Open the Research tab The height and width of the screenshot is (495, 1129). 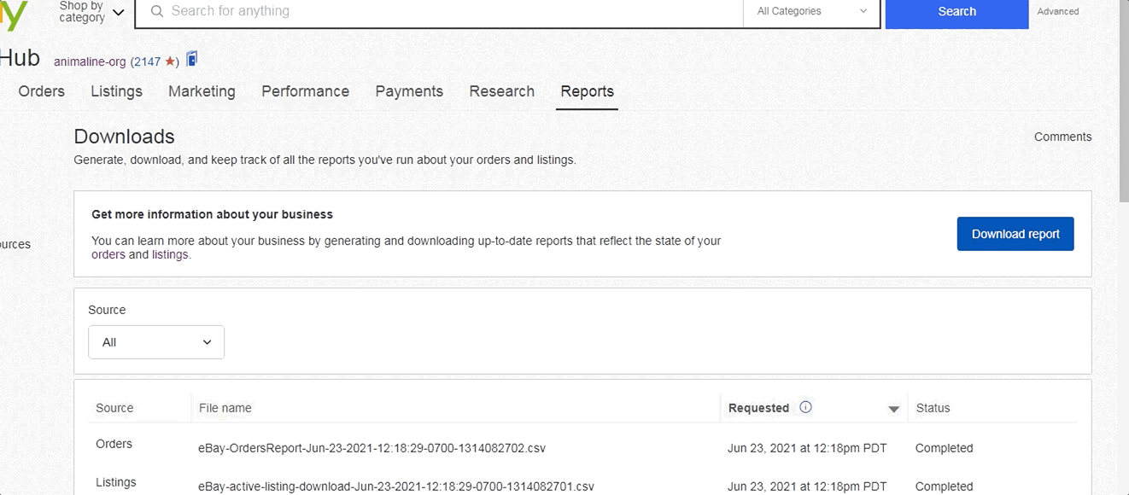[x=501, y=91]
